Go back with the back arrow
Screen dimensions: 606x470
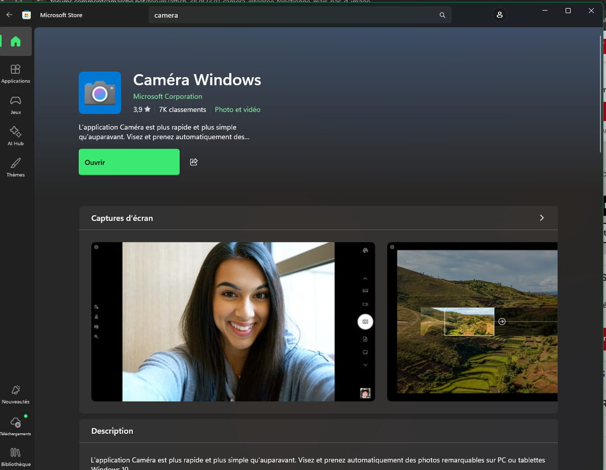pyautogui.click(x=9, y=15)
